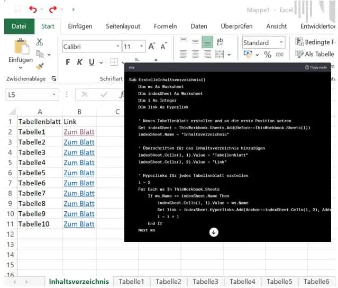Click the scroll-down arrow circle in code panel
The image size is (338, 288).
tap(214, 232)
